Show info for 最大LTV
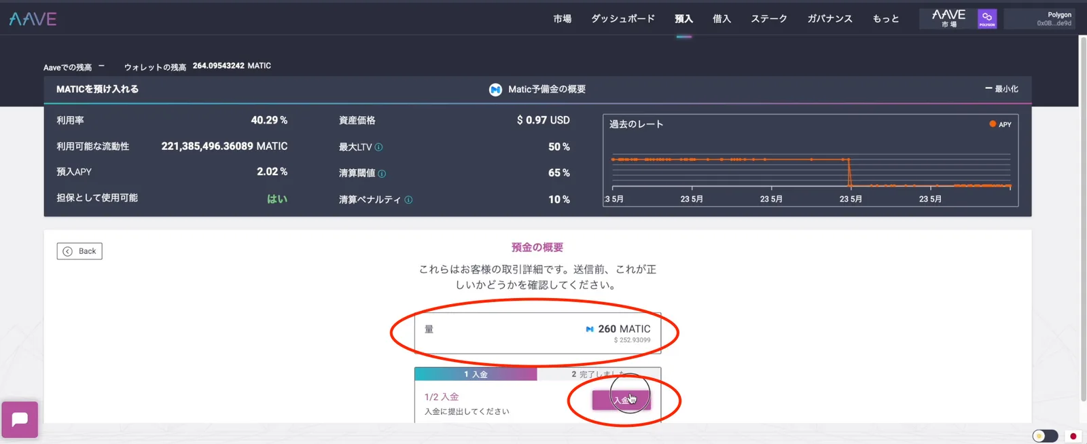Image resolution: width=1087 pixels, height=444 pixels. [x=378, y=147]
